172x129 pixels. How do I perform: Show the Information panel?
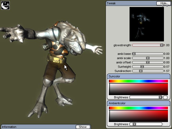(x=83, y=127)
